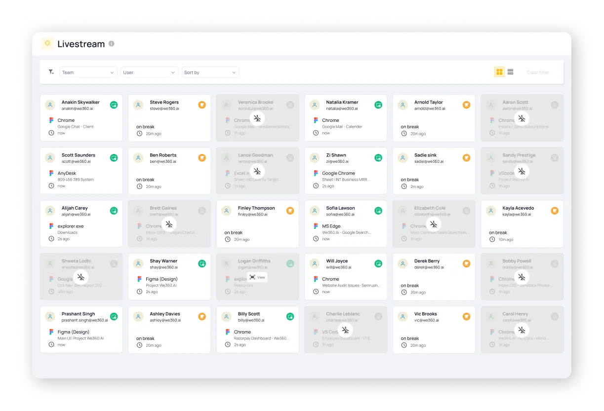Click the clock icon on Zi Shawn's card

(316, 187)
